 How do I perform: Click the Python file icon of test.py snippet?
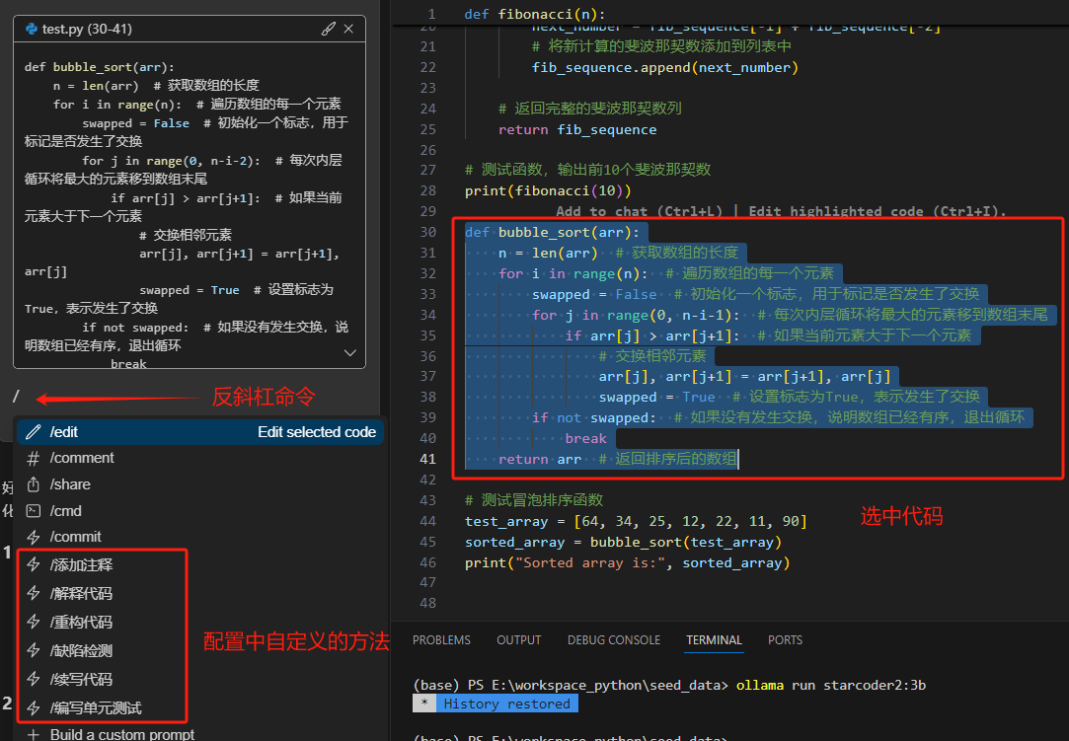(x=31, y=29)
